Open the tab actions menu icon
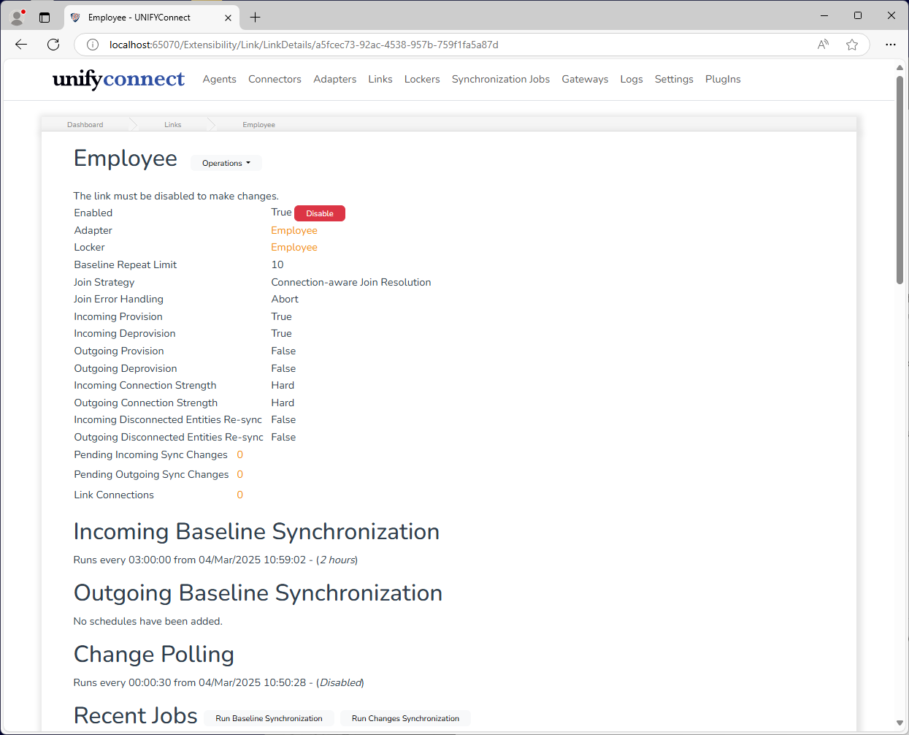 click(x=45, y=17)
